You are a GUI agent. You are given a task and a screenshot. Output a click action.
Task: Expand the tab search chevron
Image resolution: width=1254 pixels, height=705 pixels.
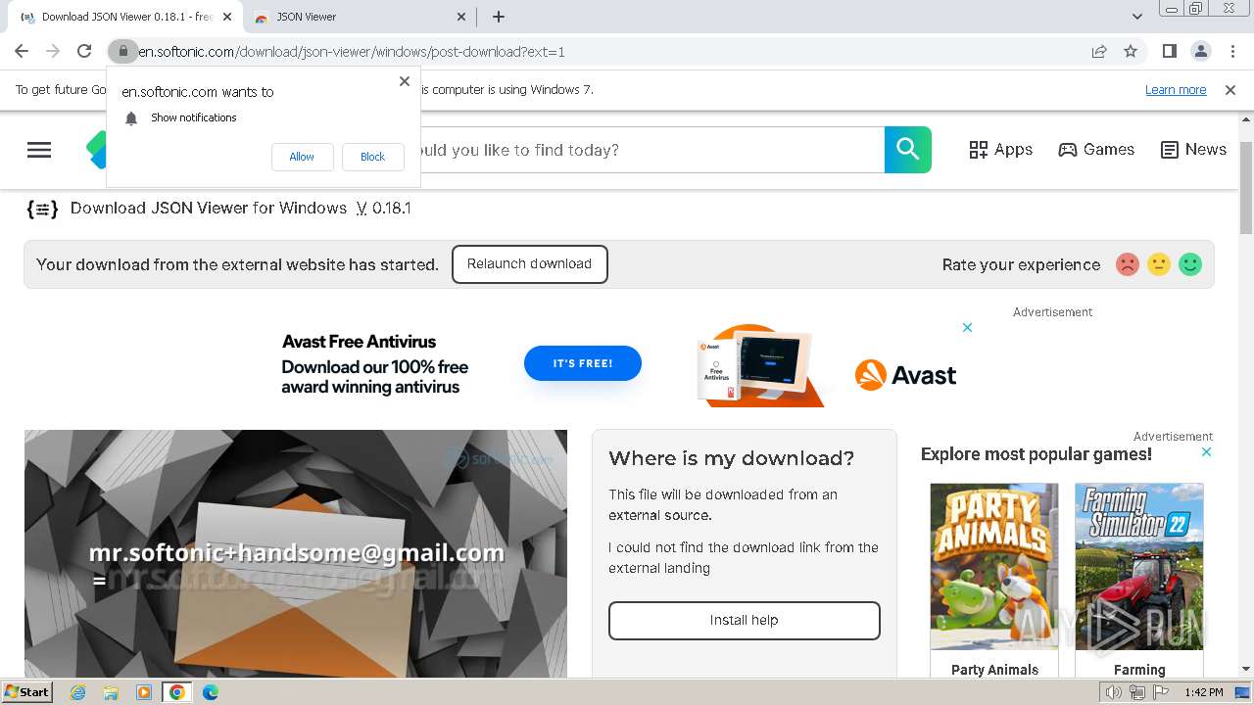tap(1136, 17)
